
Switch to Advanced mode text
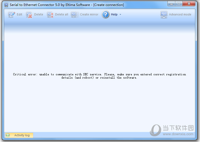(180, 15)
